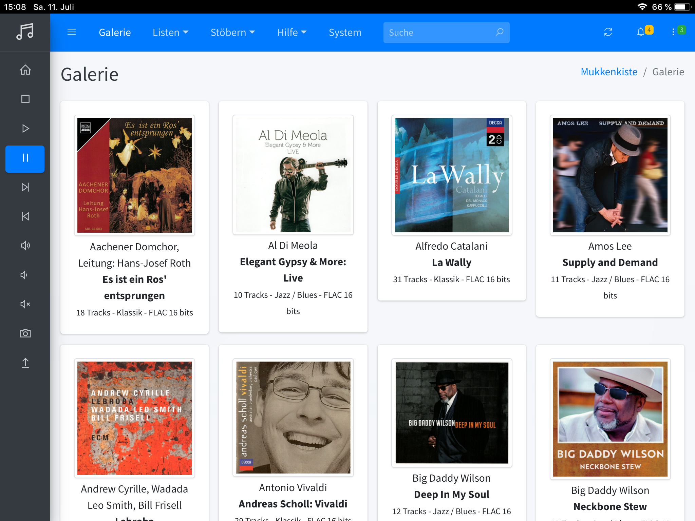
Task: Click the camera icon in sidebar
Action: pos(25,333)
